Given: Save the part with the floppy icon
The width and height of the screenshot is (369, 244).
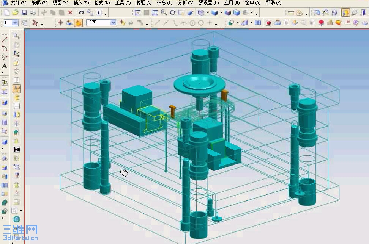Looking at the screenshot, I should tap(24, 13).
